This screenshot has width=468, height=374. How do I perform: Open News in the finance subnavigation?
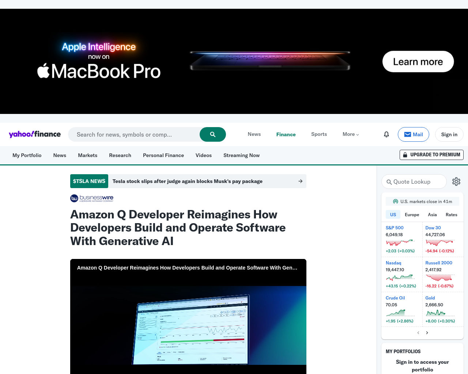[x=60, y=155]
